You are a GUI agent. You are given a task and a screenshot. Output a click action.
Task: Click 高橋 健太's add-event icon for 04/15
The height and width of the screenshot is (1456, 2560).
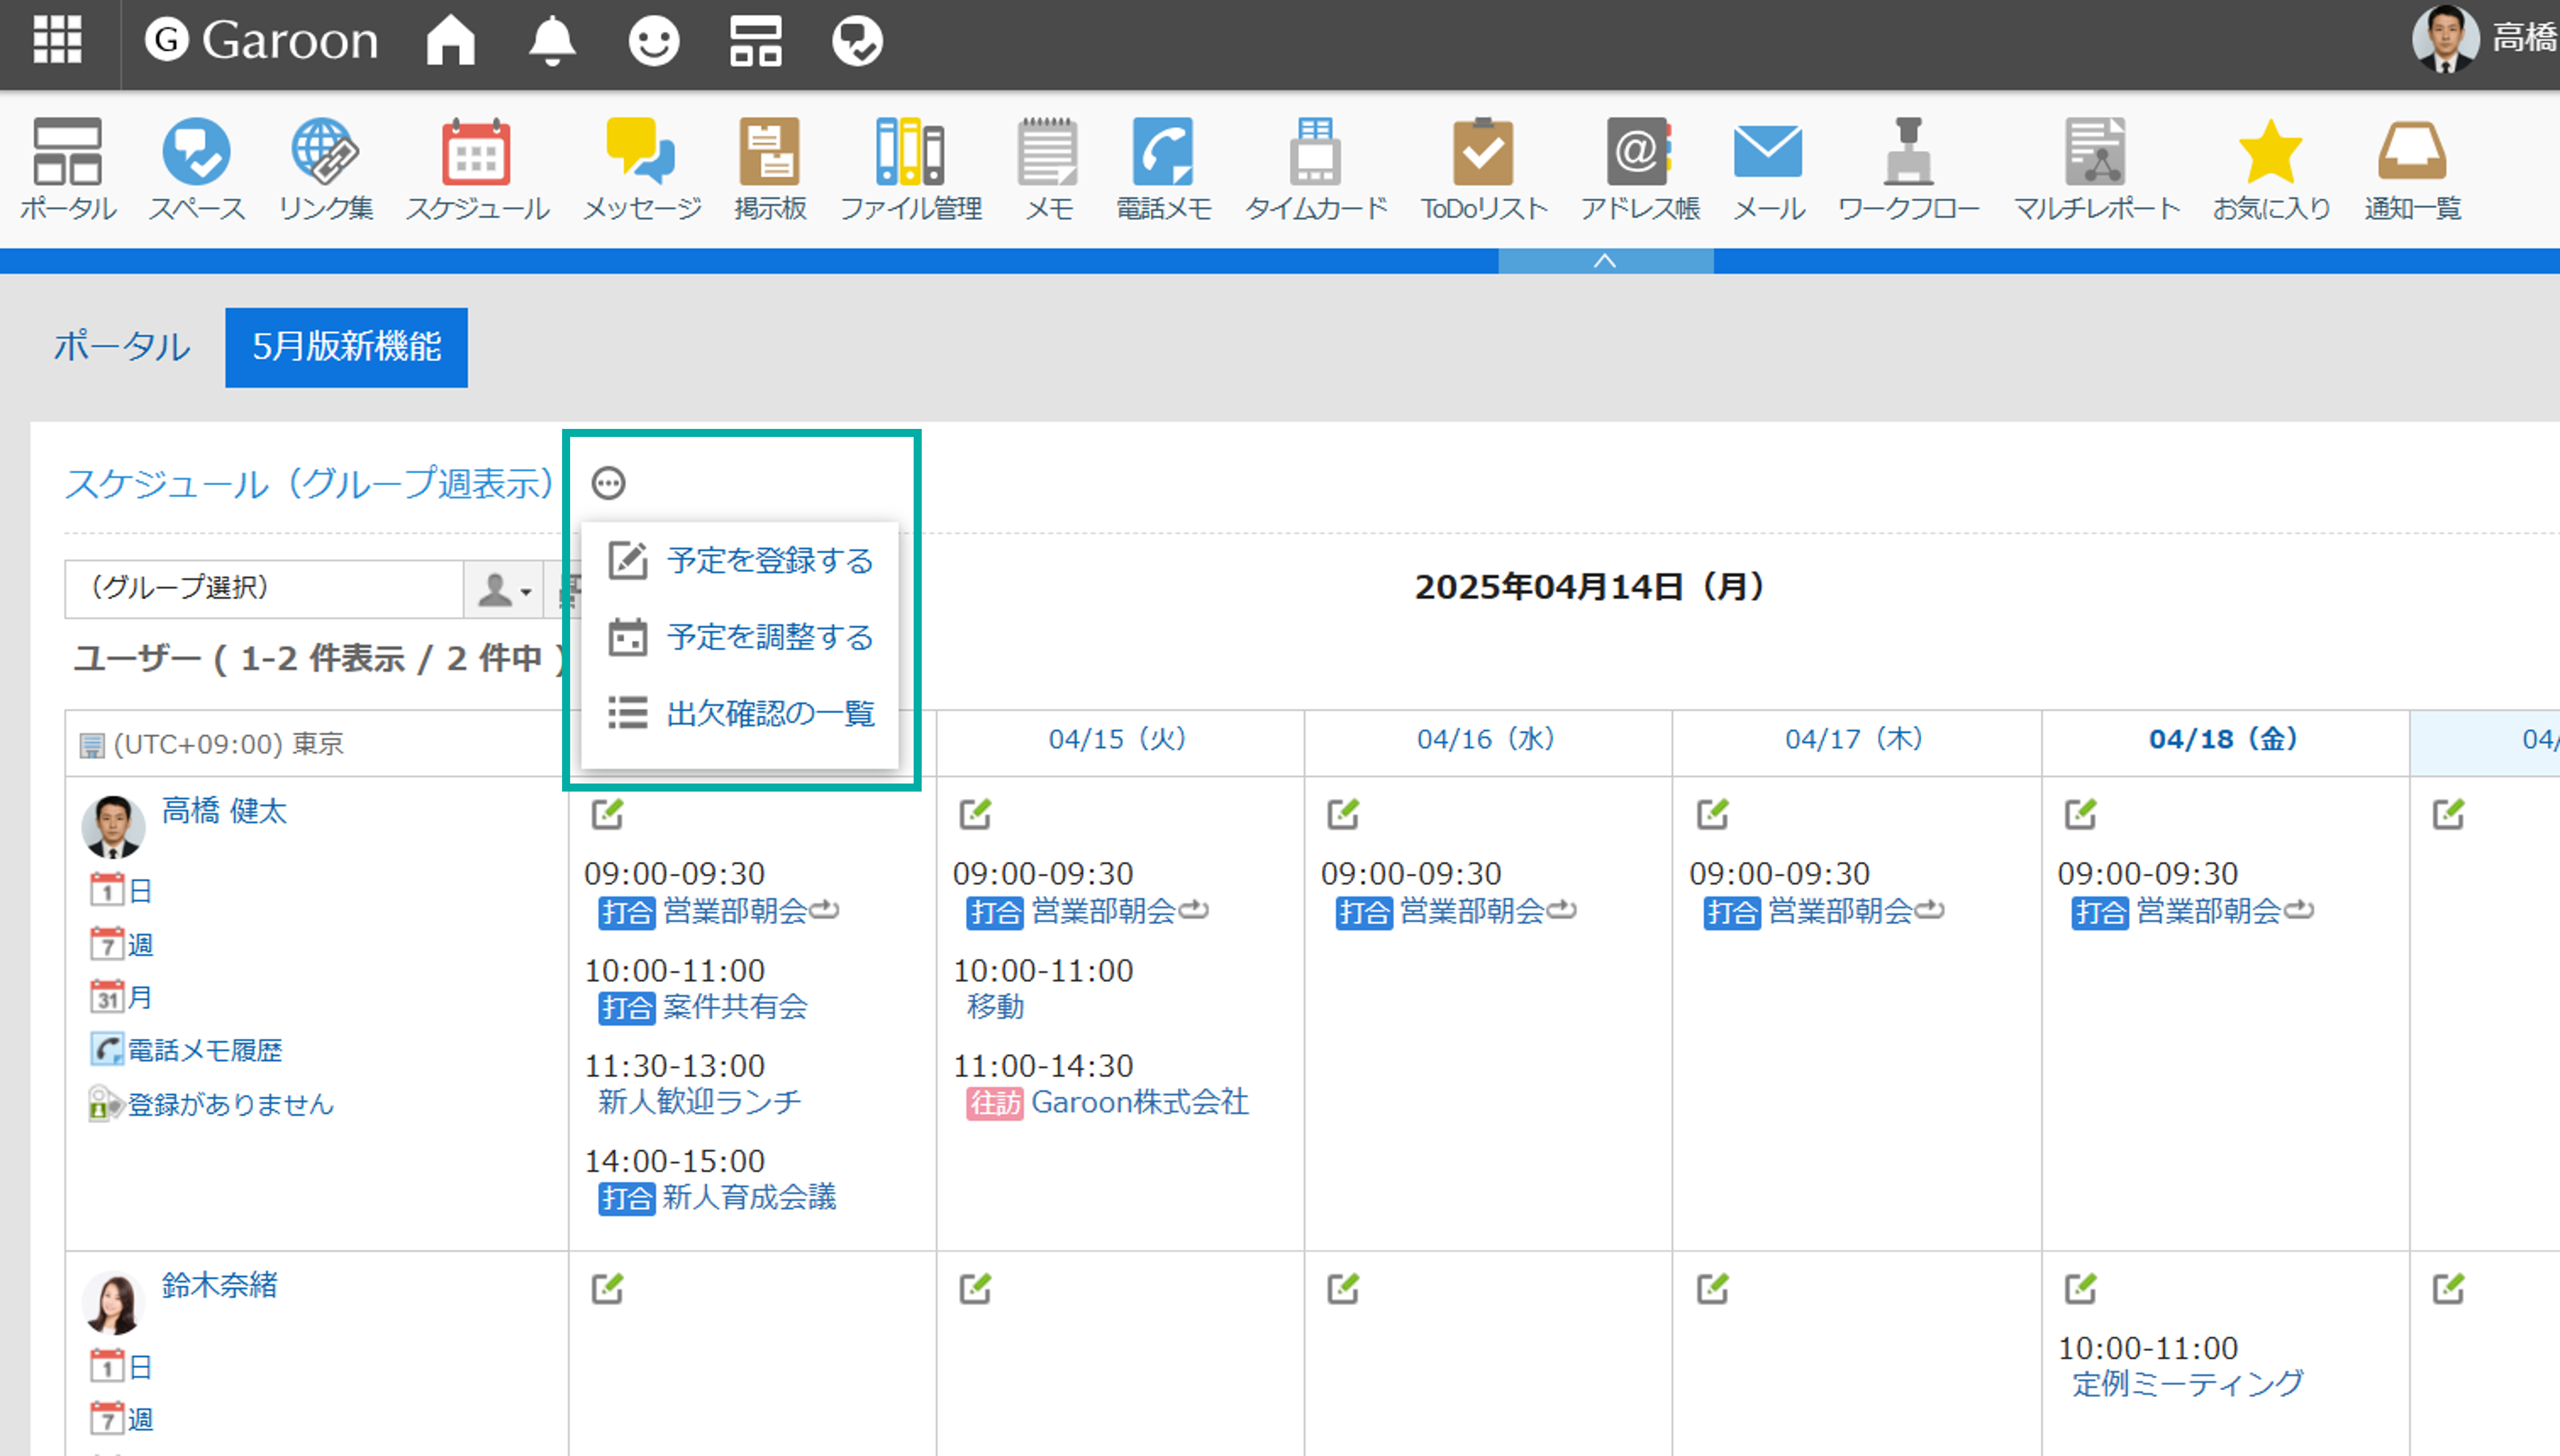click(975, 814)
